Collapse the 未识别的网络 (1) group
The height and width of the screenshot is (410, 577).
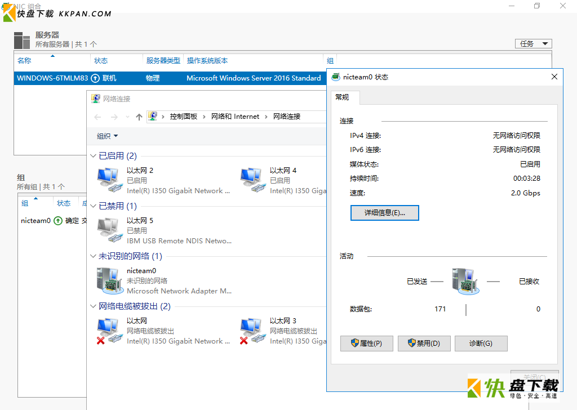coord(93,256)
